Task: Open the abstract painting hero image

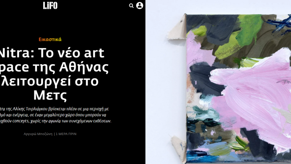Action: point(218,82)
